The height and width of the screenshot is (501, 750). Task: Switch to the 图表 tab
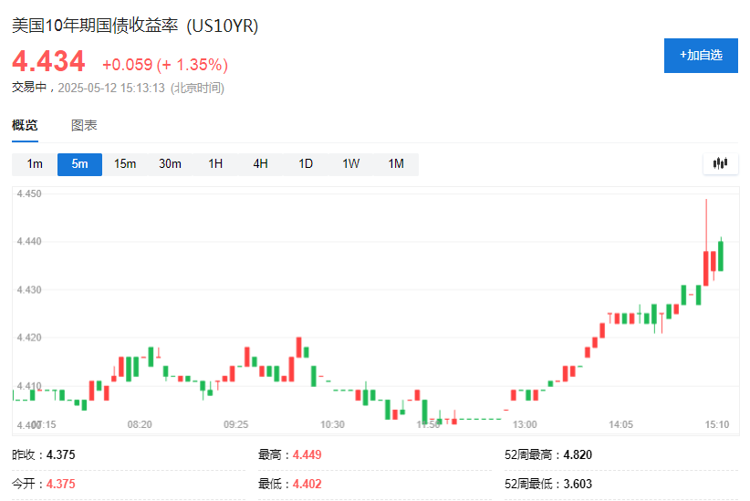pyautogui.click(x=84, y=126)
